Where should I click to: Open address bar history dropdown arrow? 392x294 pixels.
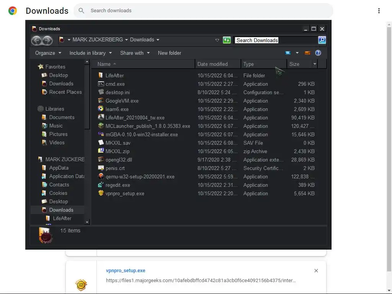(217, 40)
